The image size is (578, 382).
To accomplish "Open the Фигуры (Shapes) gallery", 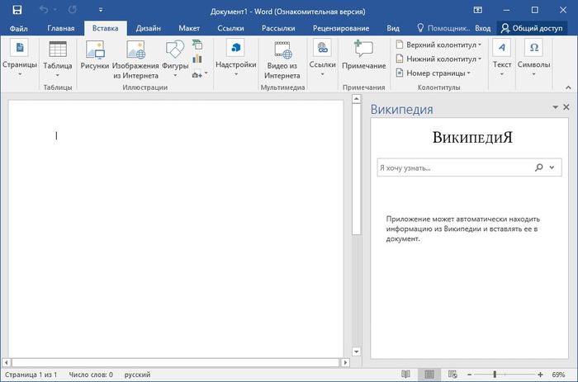I will (x=174, y=50).
